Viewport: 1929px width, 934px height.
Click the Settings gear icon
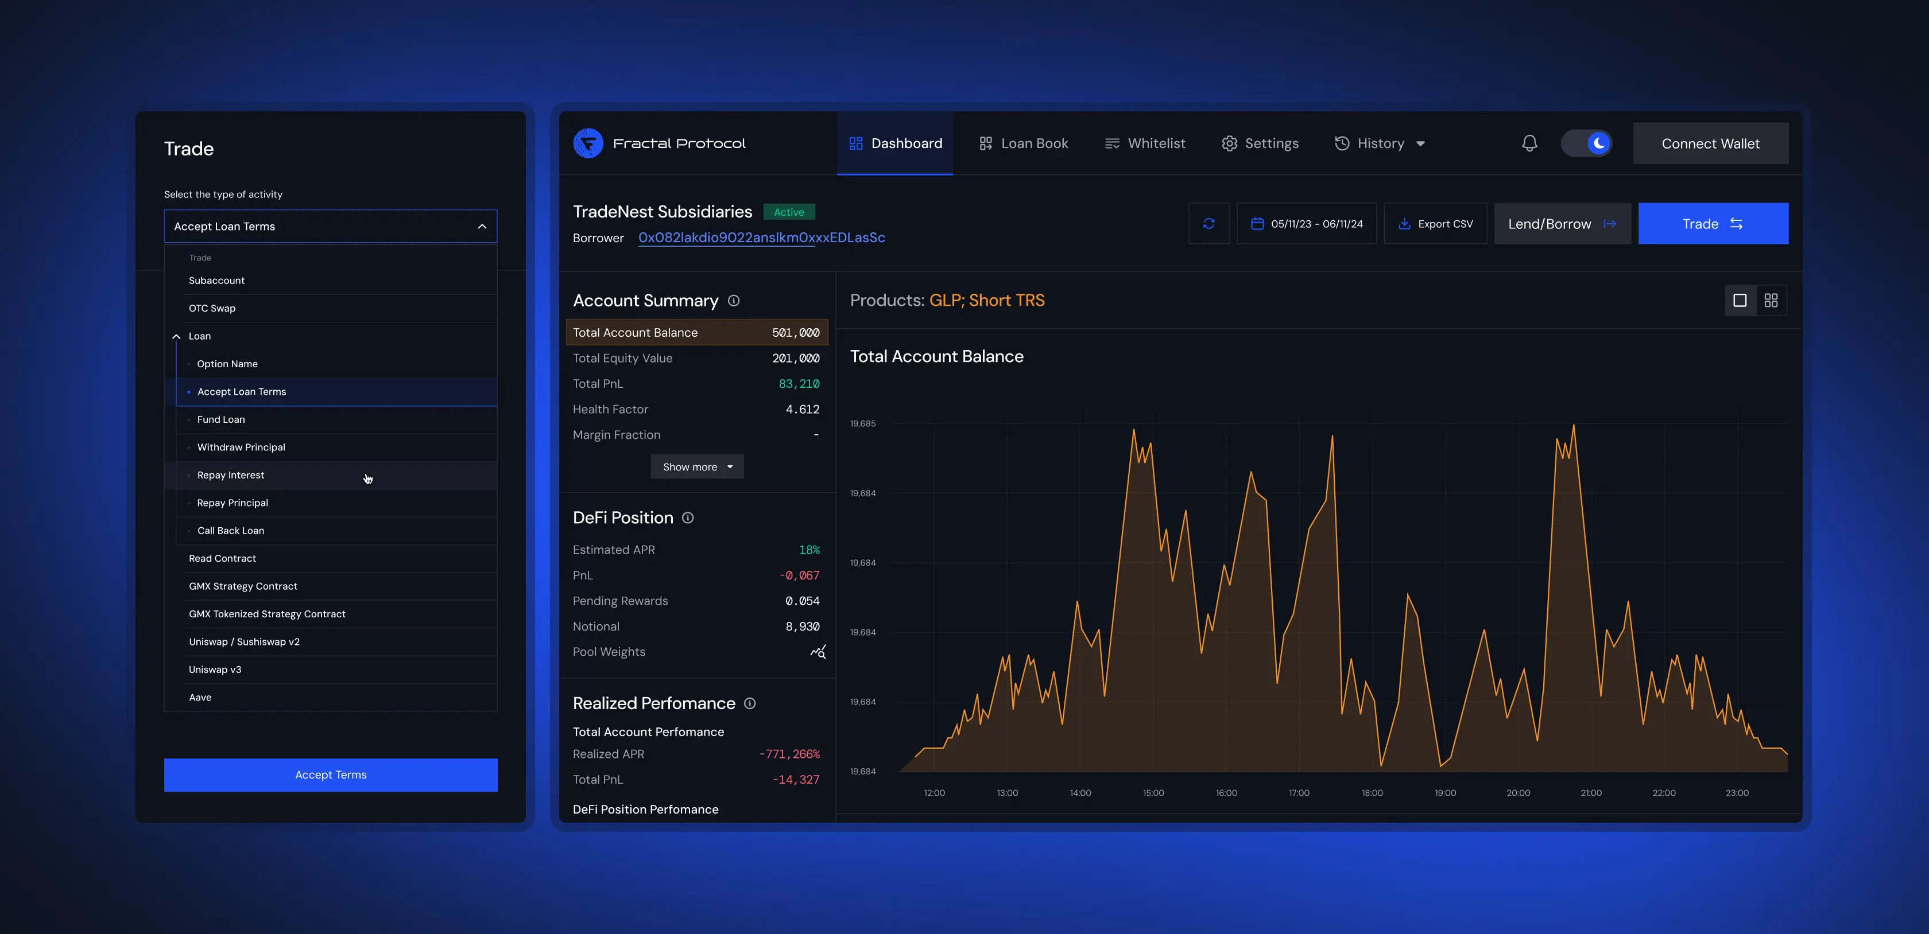point(1229,143)
